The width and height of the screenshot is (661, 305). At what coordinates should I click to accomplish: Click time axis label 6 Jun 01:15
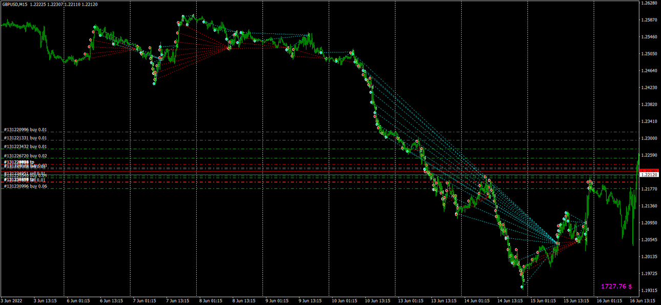[x=78, y=301]
